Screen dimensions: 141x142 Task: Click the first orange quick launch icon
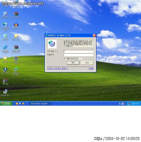(x=17, y=104)
